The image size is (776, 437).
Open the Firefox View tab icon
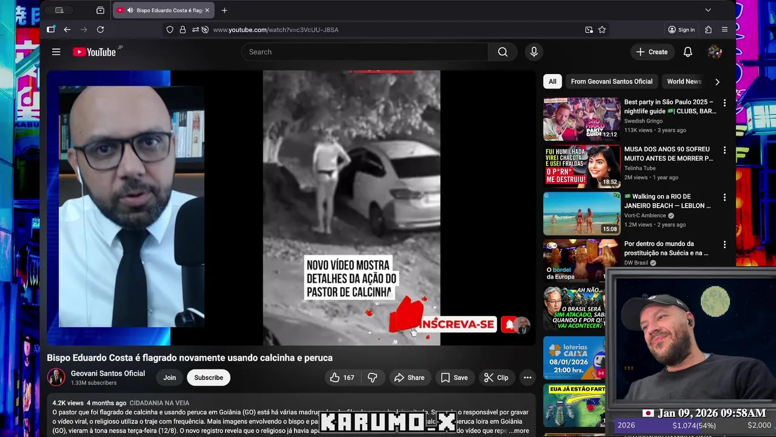pos(100,10)
